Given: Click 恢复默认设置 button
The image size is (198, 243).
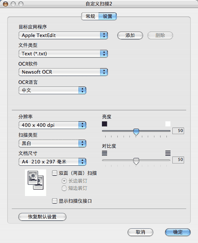Looking at the screenshot, I should pos(42,216).
